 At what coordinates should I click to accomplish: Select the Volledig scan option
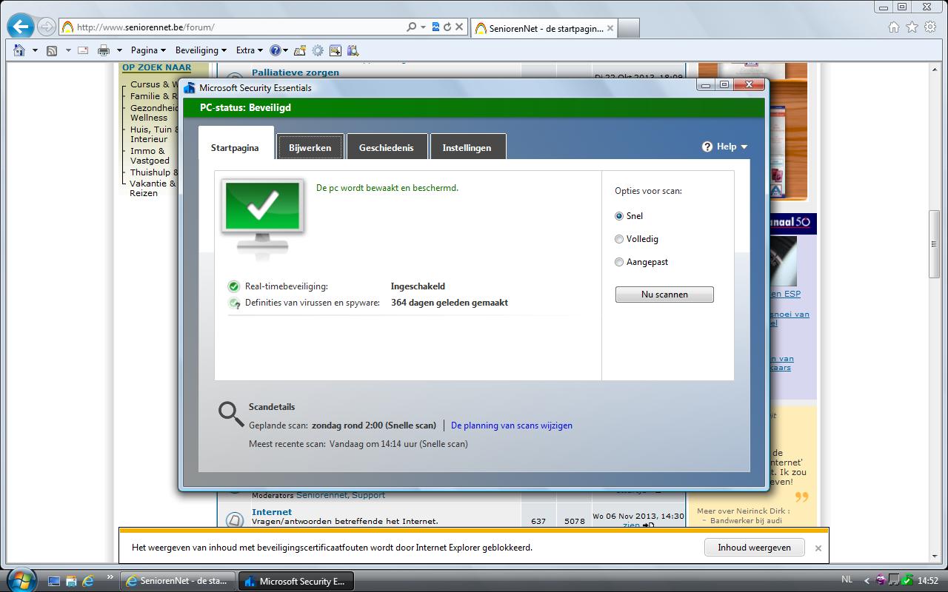619,239
